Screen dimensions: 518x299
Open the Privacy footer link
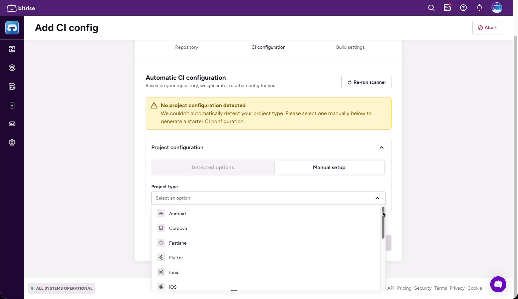pos(457,288)
